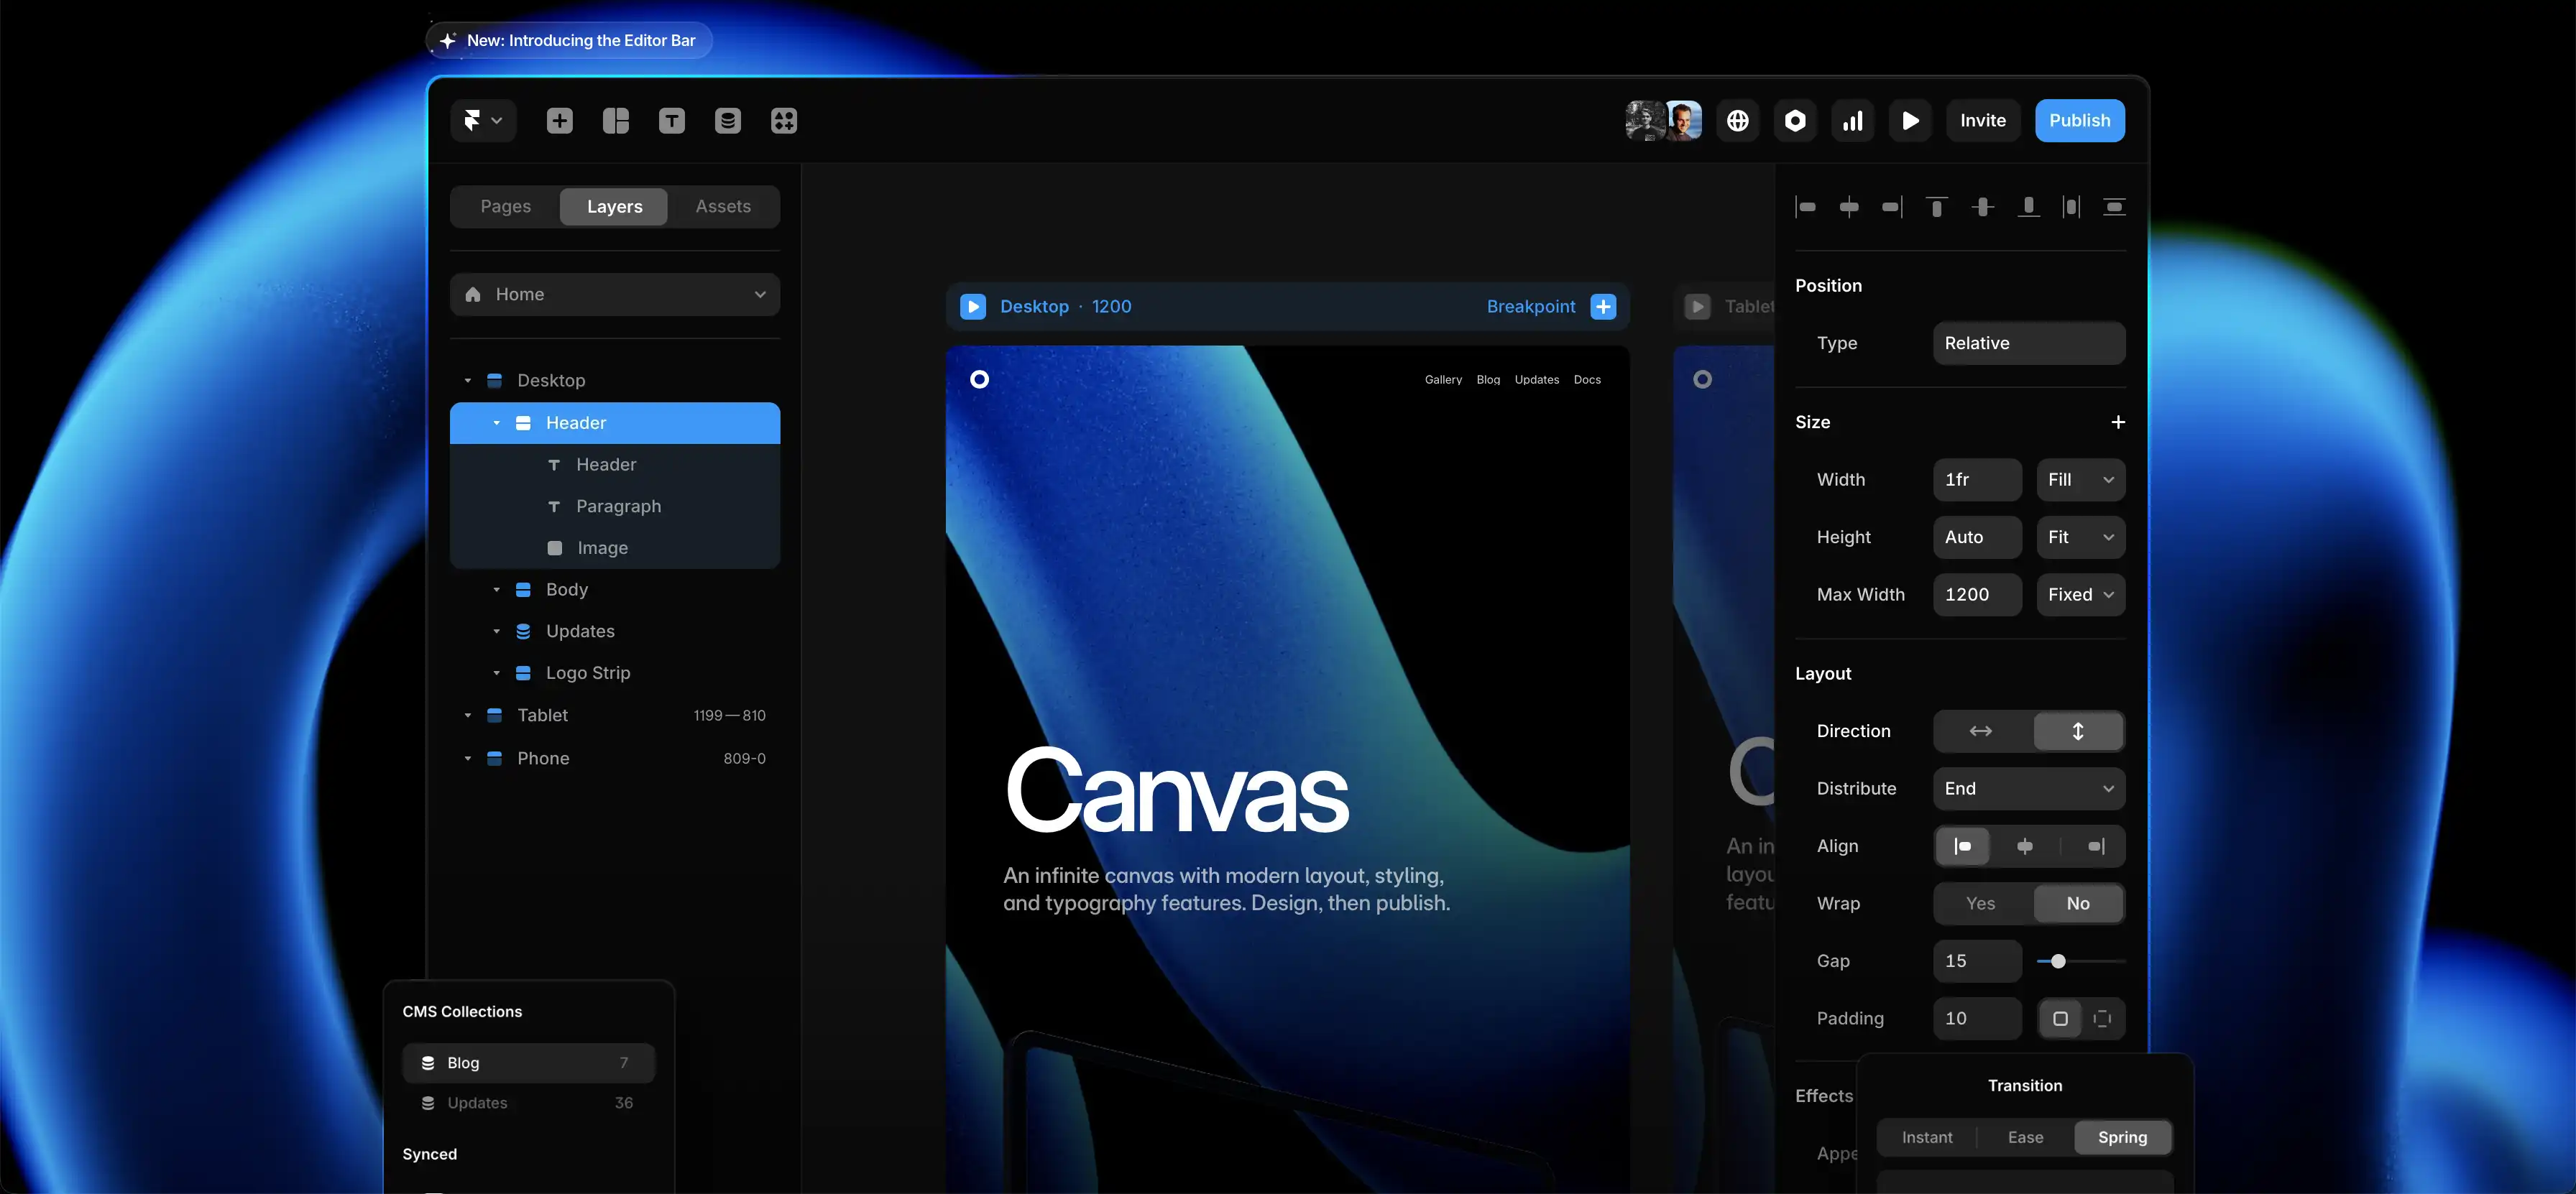Switch to the Pages tab
The width and height of the screenshot is (2576, 1194).
pyautogui.click(x=506, y=207)
